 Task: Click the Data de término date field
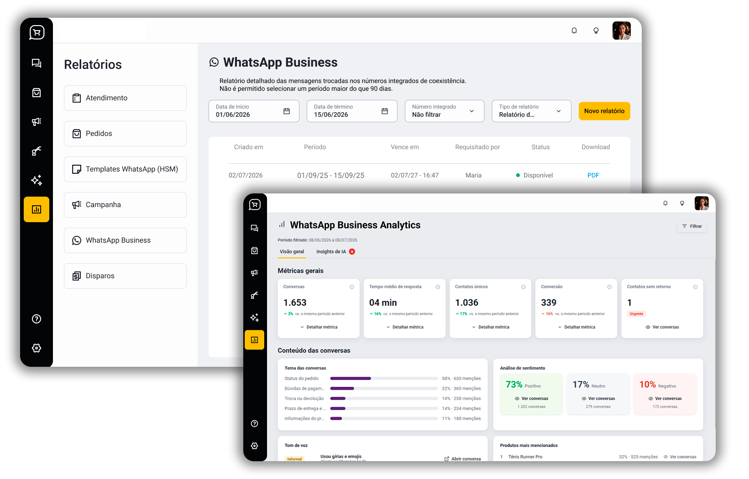pyautogui.click(x=352, y=111)
